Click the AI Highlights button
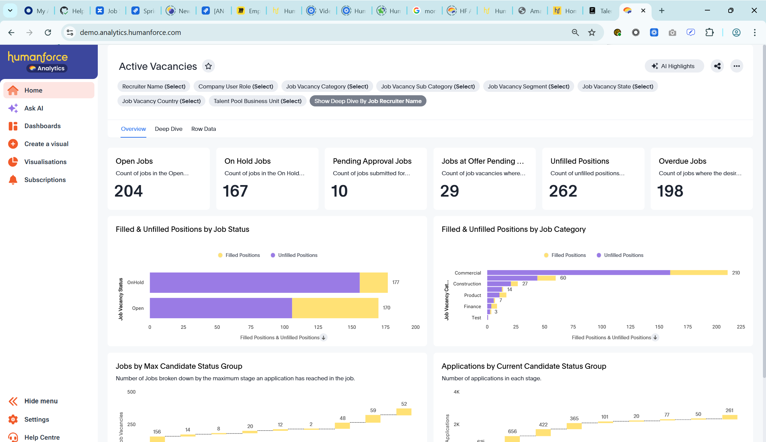 pyautogui.click(x=674, y=66)
